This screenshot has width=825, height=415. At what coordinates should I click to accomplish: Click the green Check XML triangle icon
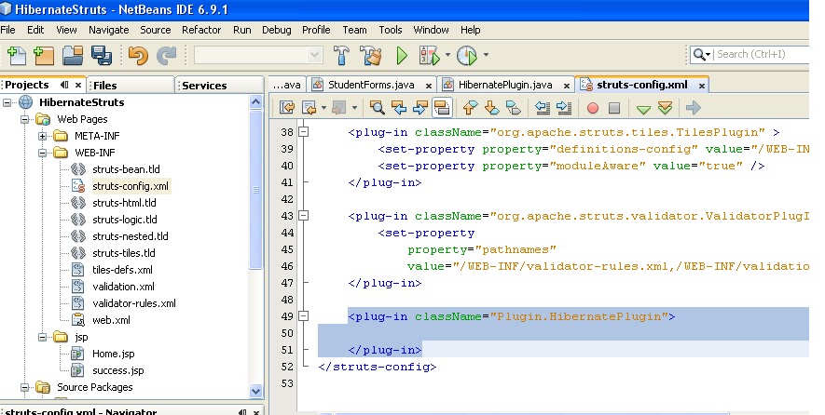tap(643, 109)
